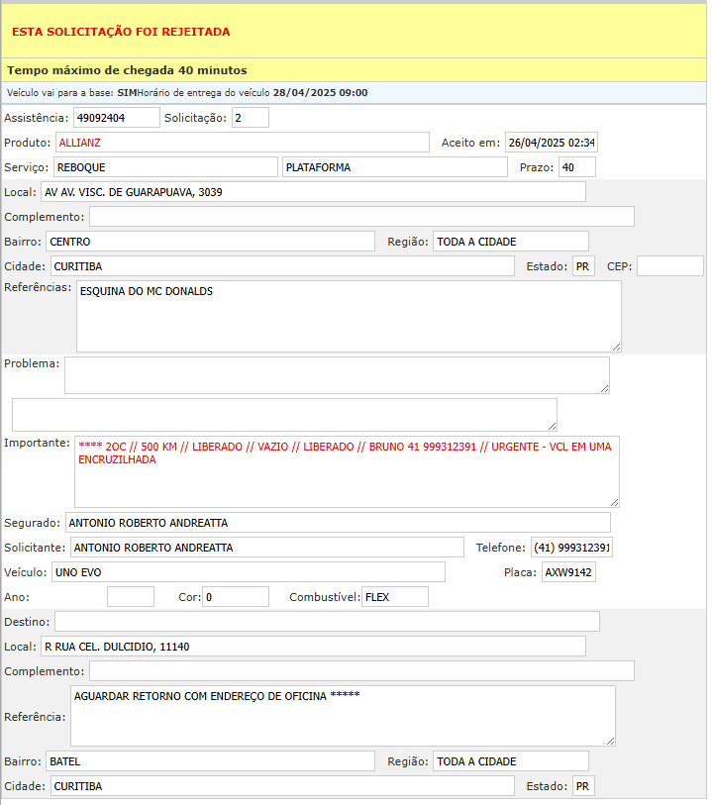The width and height of the screenshot is (712, 805).
Task: Click the empty Problema text area
Action: coord(337,375)
